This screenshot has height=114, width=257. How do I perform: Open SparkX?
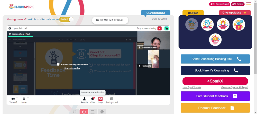pos(215,81)
